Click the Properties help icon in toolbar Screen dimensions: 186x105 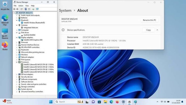tap(26, 9)
